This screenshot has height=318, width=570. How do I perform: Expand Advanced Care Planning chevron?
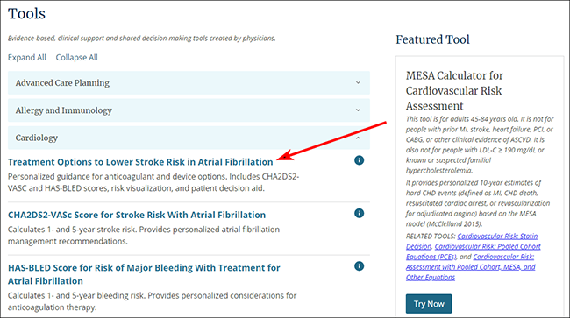click(x=358, y=82)
